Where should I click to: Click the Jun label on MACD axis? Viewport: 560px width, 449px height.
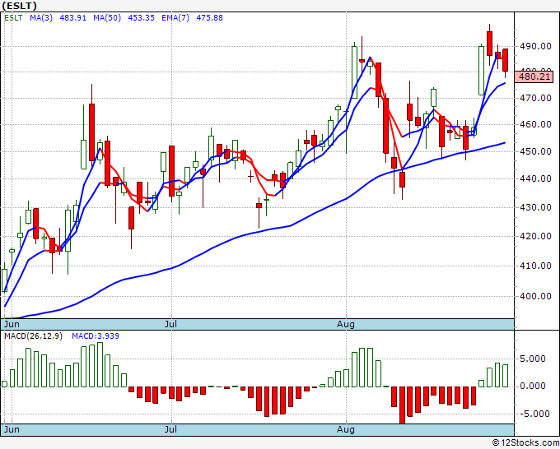12,429
